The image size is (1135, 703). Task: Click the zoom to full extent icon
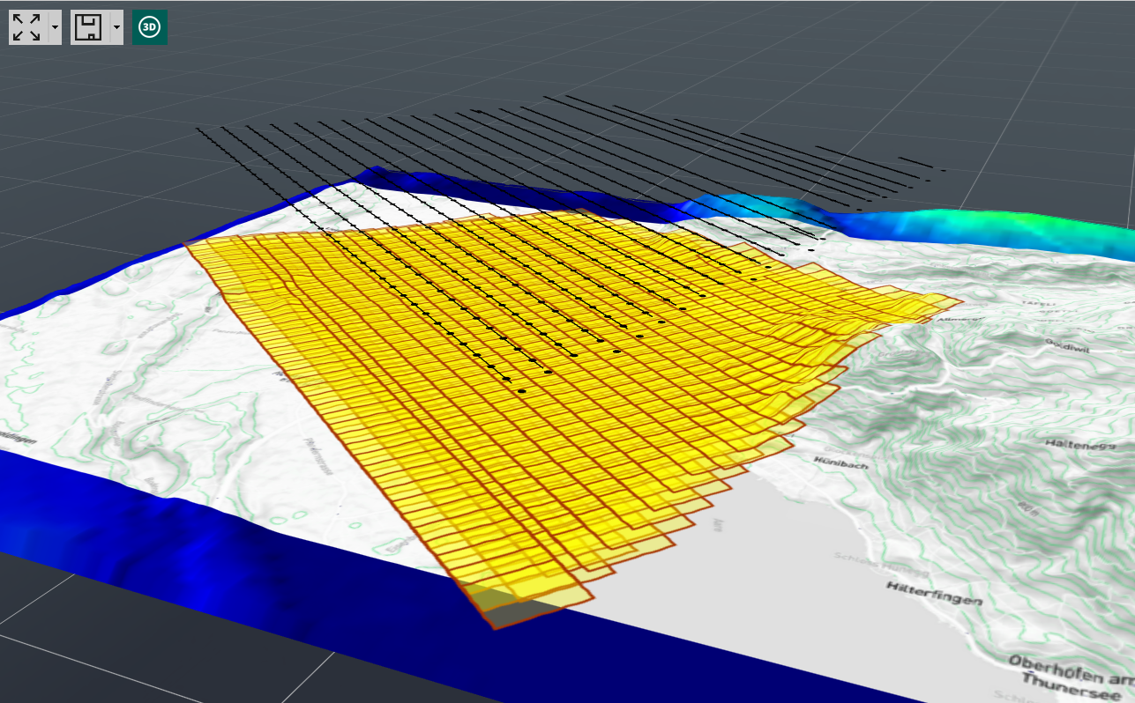[27, 27]
